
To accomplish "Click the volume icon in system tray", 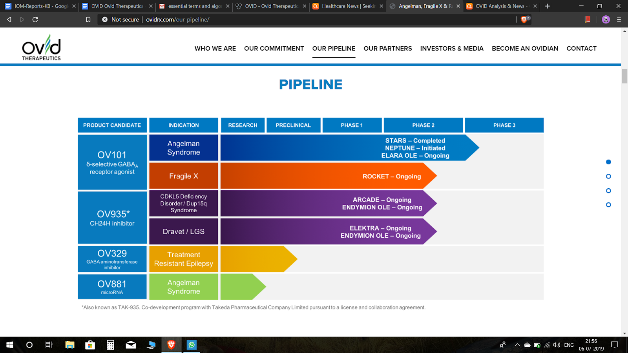I will coord(557,345).
